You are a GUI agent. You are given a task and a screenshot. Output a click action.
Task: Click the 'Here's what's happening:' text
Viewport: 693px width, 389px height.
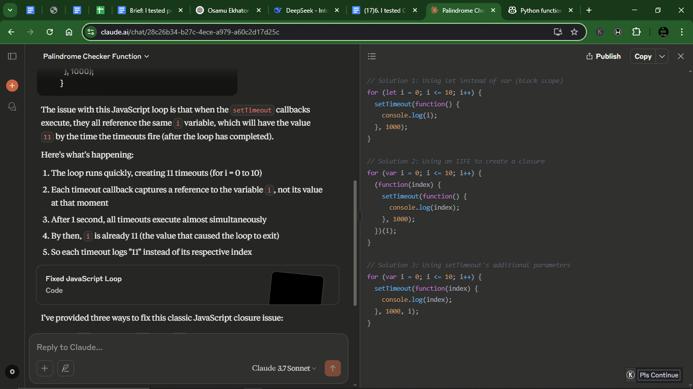coord(87,154)
